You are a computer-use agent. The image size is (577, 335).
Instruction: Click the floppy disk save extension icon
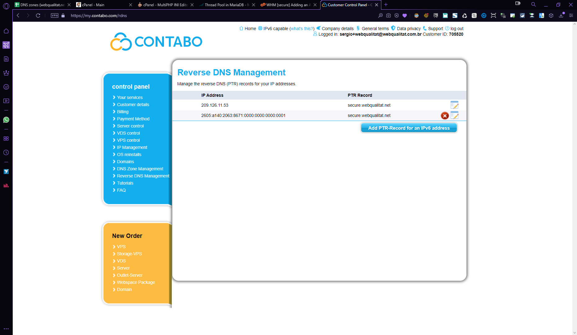pos(445,16)
